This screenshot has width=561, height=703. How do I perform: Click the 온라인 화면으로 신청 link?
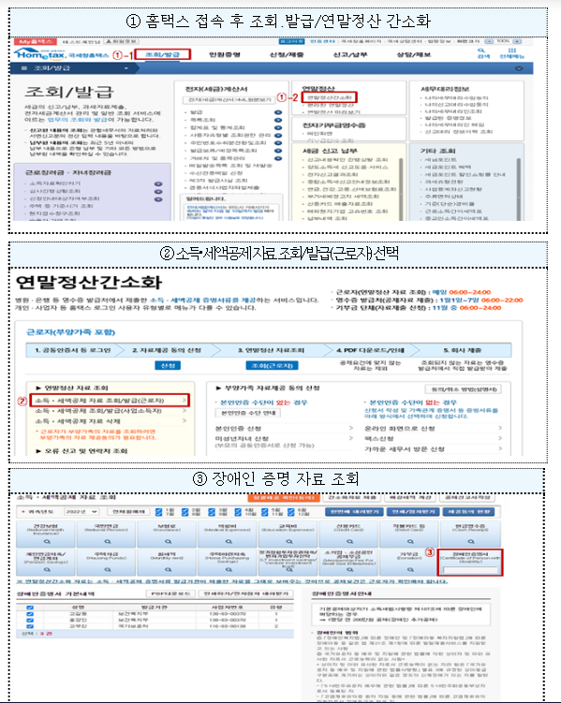pyautogui.click(x=400, y=428)
